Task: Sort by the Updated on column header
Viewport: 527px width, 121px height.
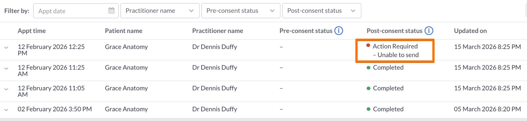Action: [470, 31]
